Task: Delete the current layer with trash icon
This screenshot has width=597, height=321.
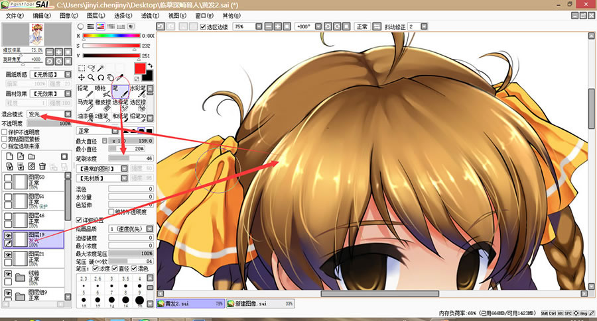Action: point(42,166)
